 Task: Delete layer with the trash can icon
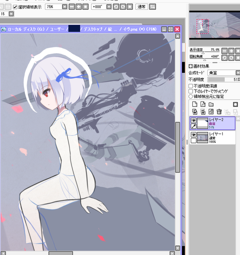coord(219,112)
